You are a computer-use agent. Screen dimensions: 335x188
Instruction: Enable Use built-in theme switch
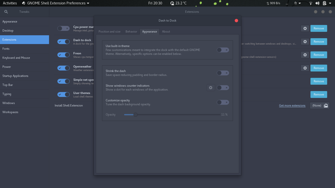tap(223, 50)
